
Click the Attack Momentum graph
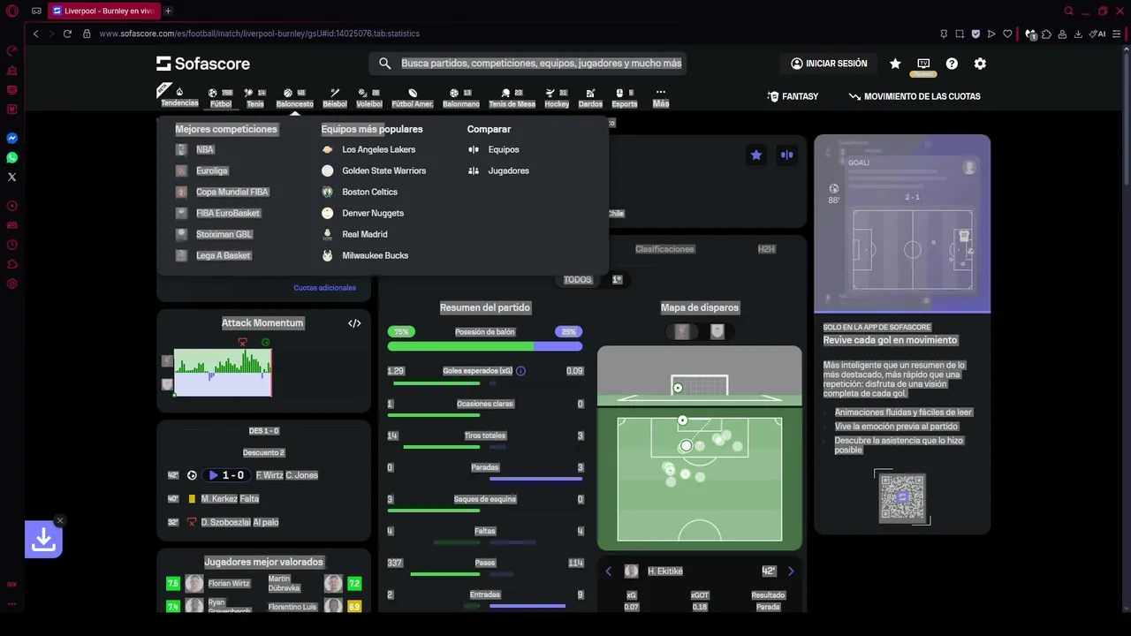[223, 372]
